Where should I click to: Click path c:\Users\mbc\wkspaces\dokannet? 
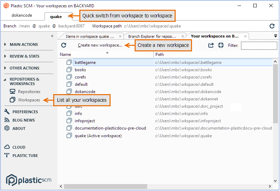click(186, 99)
